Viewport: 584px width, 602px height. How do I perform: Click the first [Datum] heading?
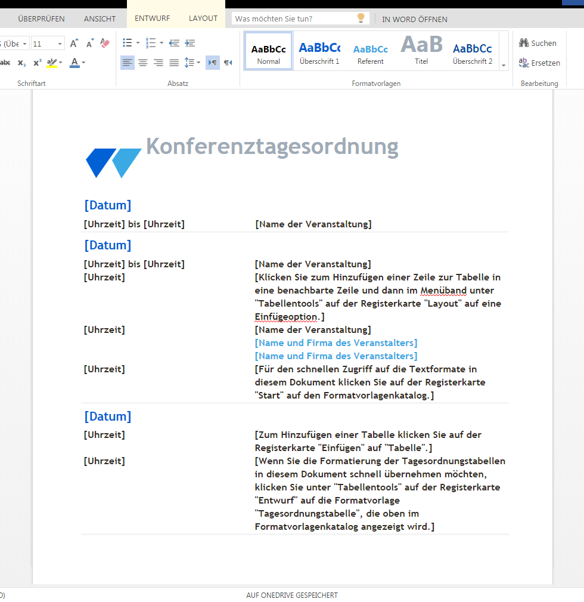[x=108, y=205]
